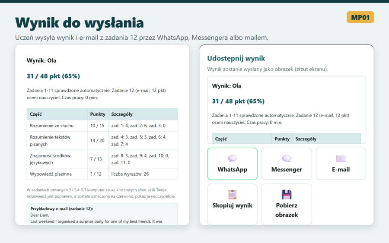This screenshot has height=243, width=389.
Task: Download image with Pobierz obrazek button
Action: pyautogui.click(x=287, y=204)
